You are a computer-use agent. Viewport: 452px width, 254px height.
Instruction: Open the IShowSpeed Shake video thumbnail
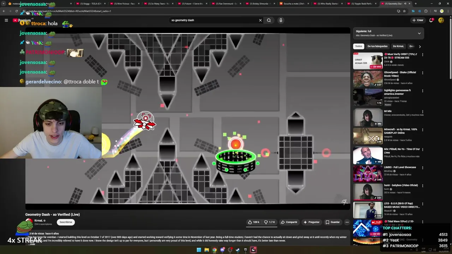click(368, 79)
